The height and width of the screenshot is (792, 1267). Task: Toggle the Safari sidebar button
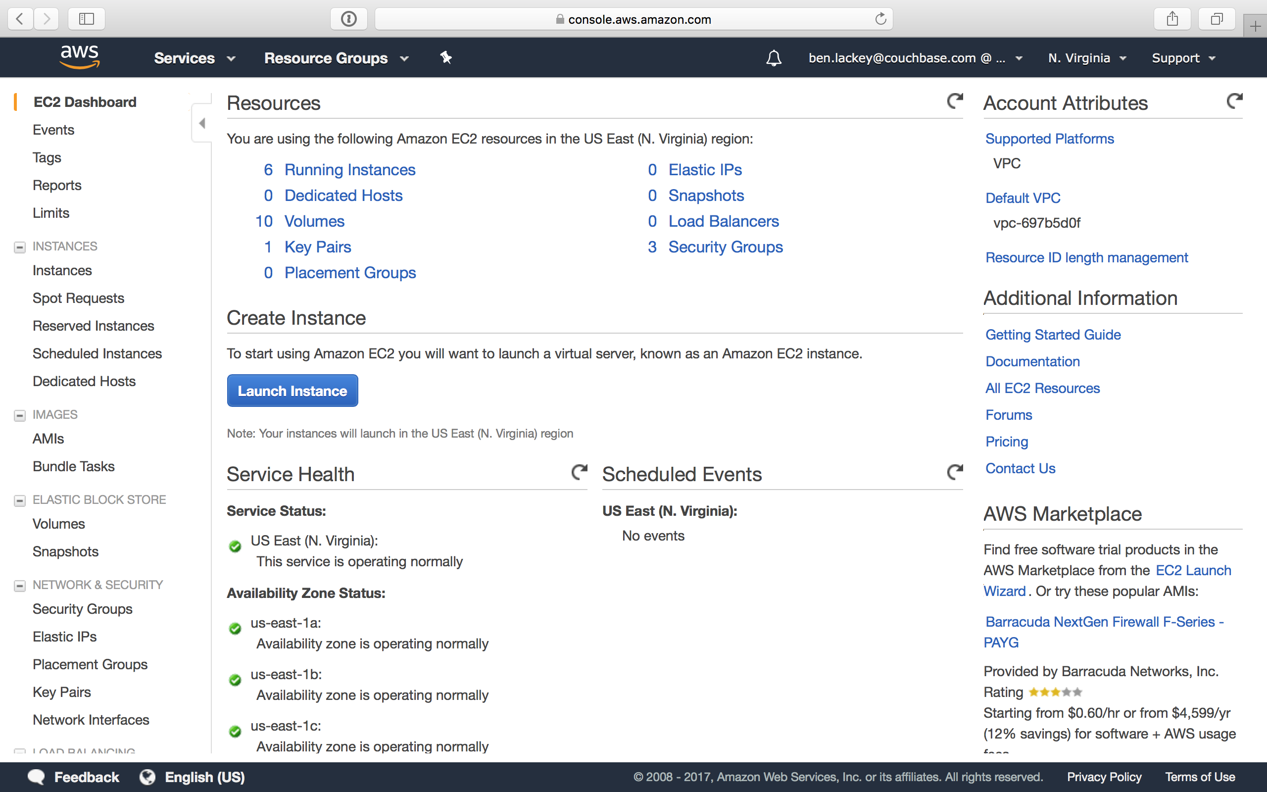coord(87,19)
